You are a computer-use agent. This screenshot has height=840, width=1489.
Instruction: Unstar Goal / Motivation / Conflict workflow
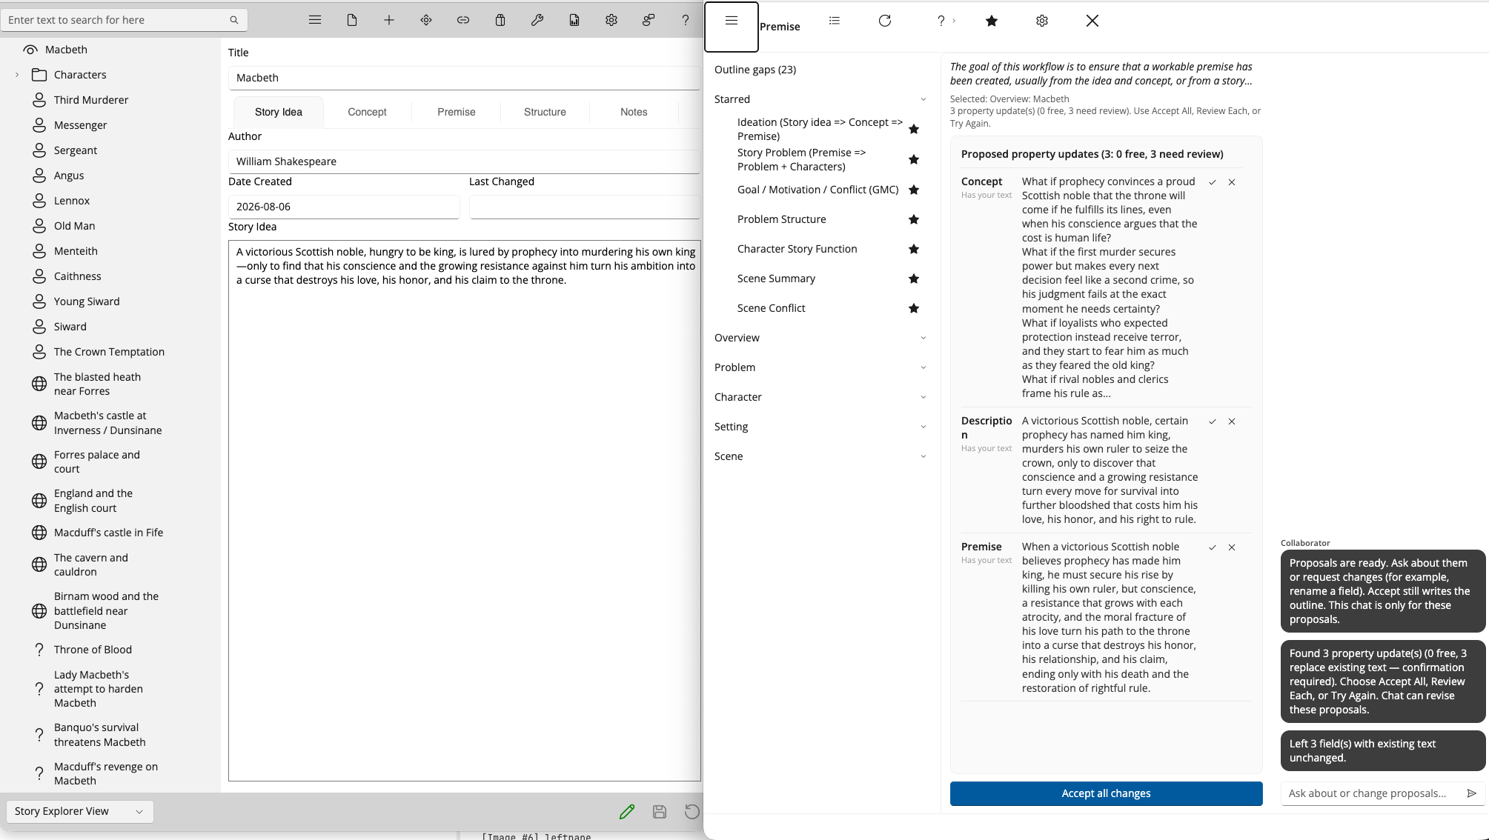(914, 190)
